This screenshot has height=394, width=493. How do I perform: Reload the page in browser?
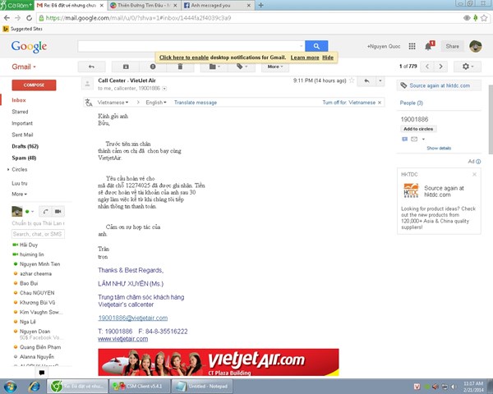click(29, 18)
